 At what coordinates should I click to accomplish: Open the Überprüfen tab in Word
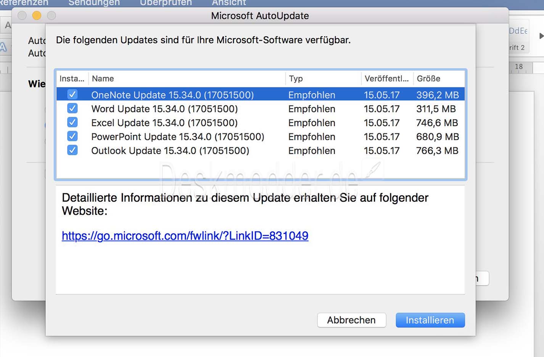point(166,3)
